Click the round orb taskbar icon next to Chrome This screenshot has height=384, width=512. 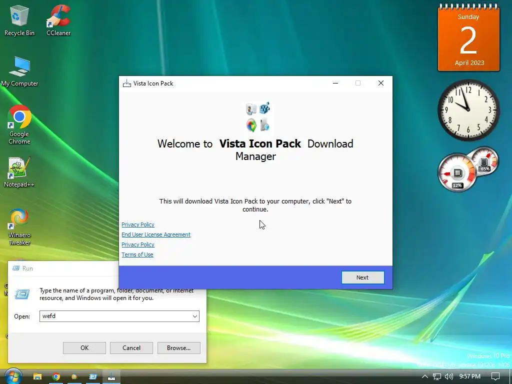click(74, 377)
